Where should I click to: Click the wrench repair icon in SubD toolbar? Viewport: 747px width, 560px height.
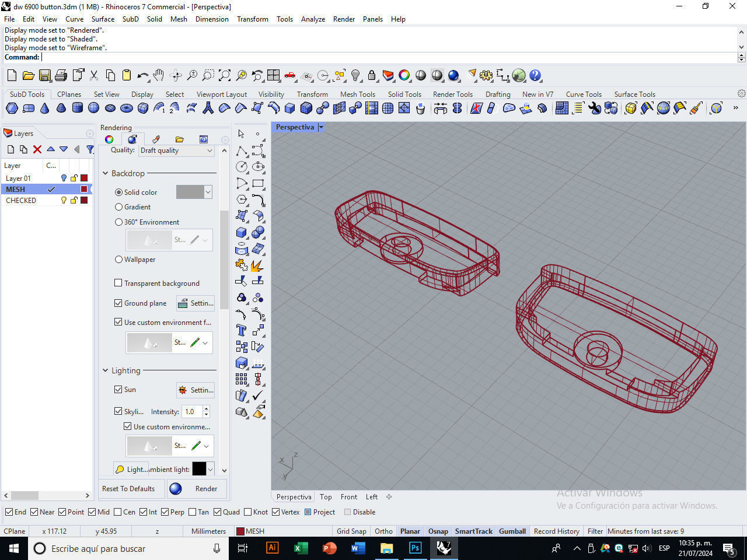pyautogui.click(x=595, y=108)
